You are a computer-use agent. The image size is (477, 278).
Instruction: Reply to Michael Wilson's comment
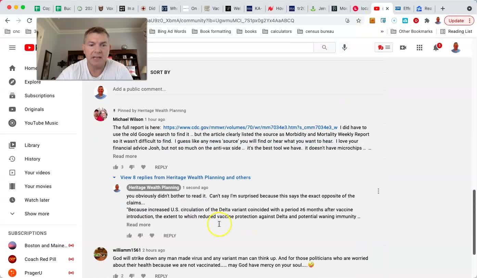coord(161,167)
